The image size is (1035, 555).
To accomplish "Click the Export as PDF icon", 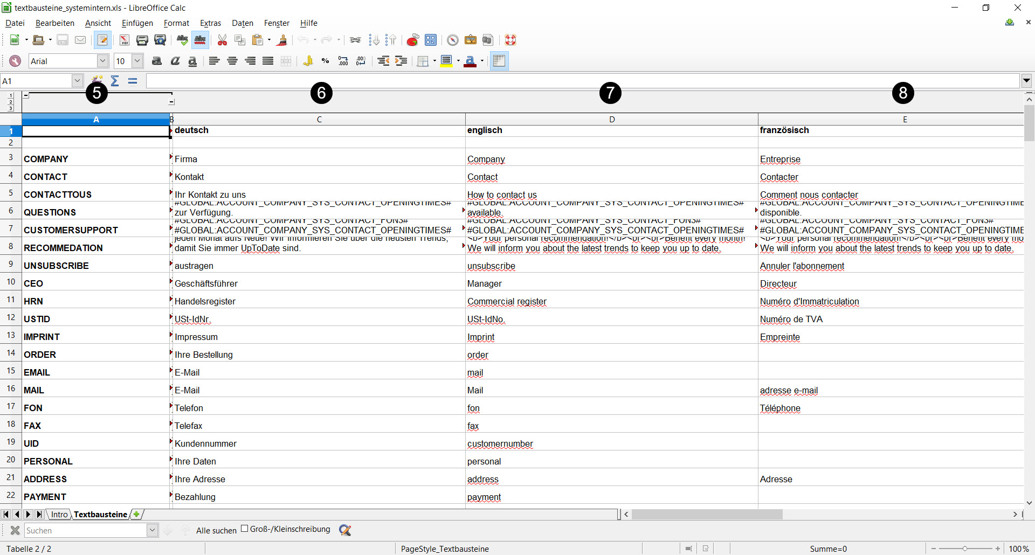I will (x=124, y=40).
